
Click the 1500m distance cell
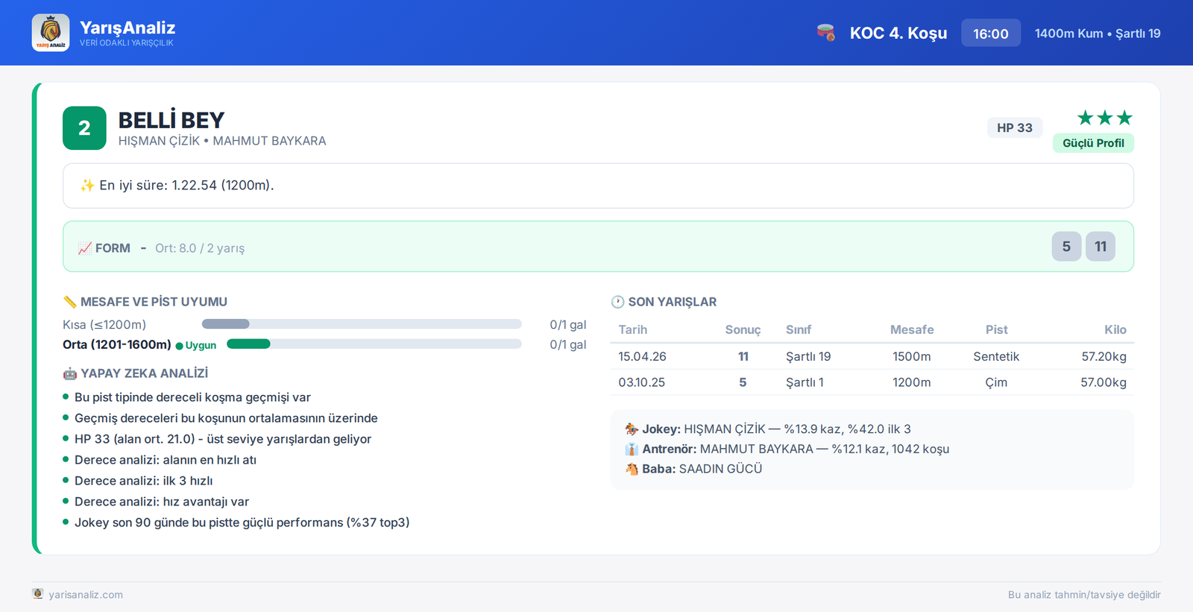tap(912, 356)
